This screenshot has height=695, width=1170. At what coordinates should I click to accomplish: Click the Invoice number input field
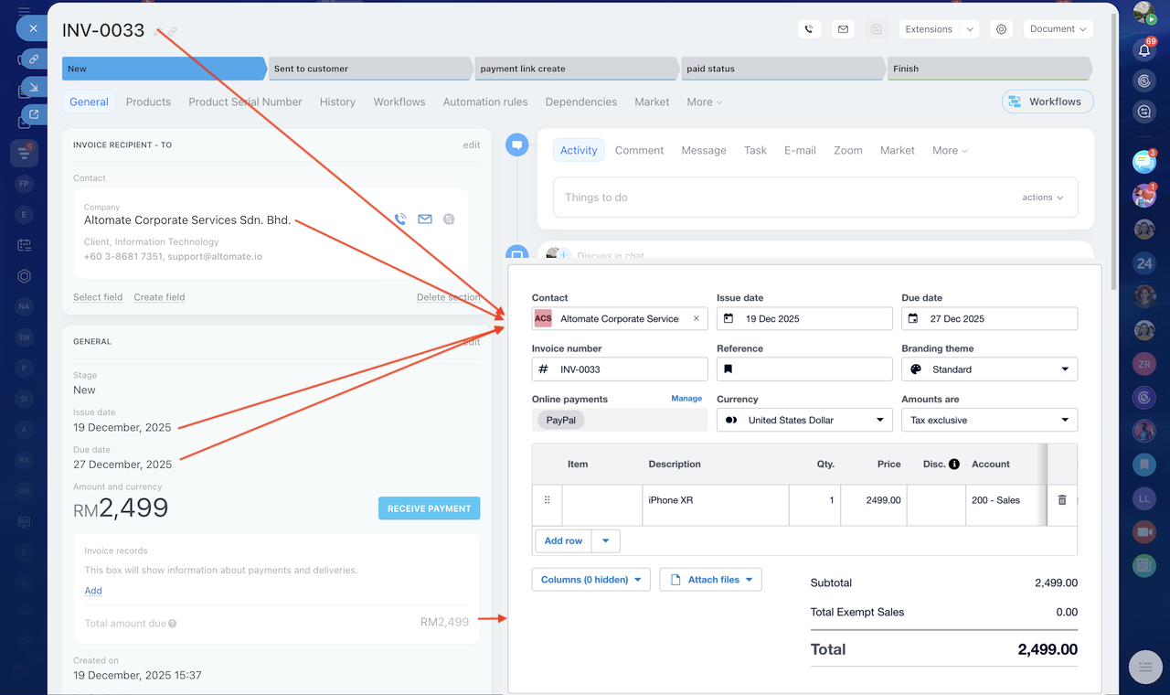(629, 369)
